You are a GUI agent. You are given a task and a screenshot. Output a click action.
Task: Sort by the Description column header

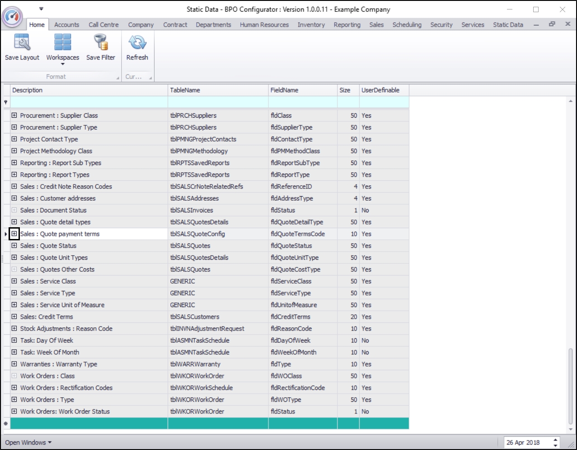coord(89,90)
